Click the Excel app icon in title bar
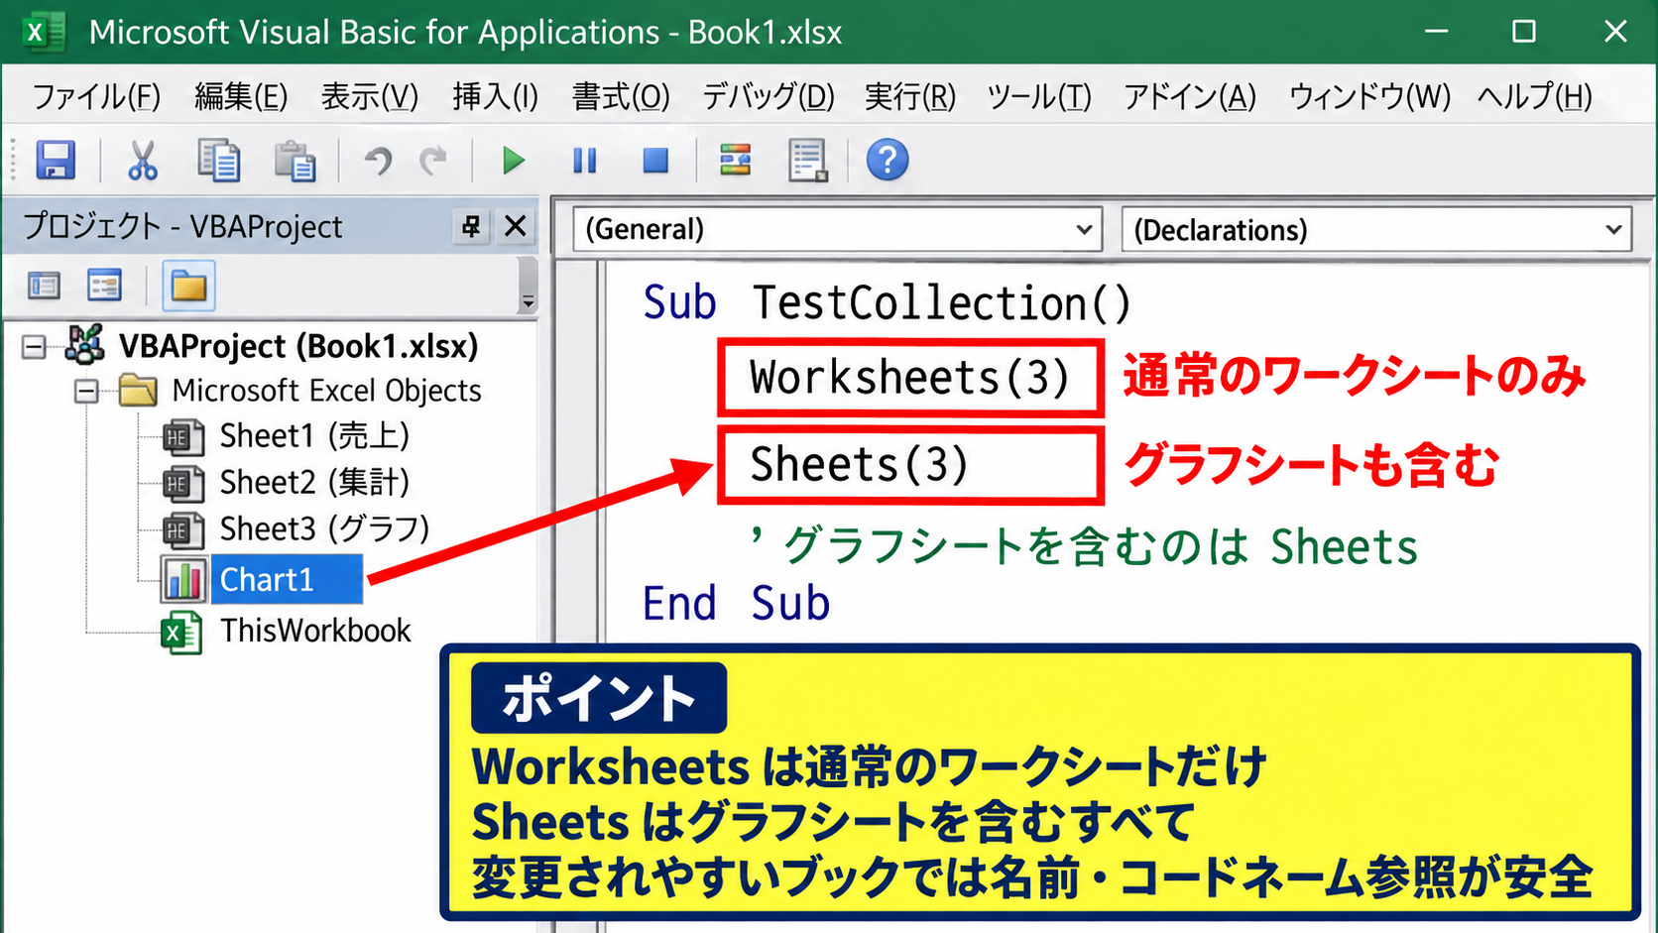Image resolution: width=1658 pixels, height=933 pixels. pyautogui.click(x=44, y=32)
